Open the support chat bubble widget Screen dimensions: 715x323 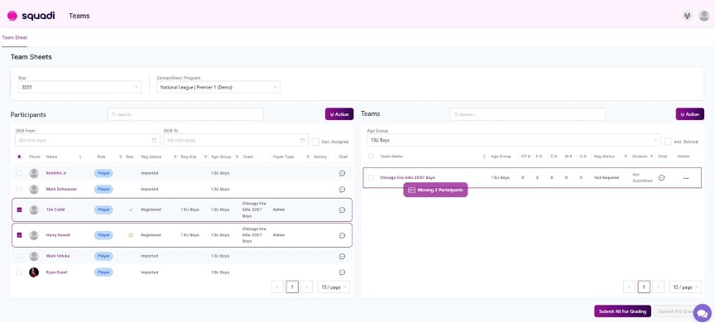pyautogui.click(x=703, y=313)
